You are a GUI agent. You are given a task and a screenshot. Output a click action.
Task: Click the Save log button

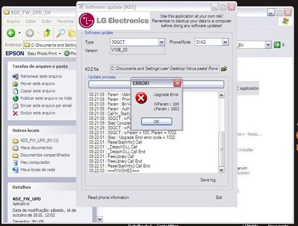click(208, 180)
